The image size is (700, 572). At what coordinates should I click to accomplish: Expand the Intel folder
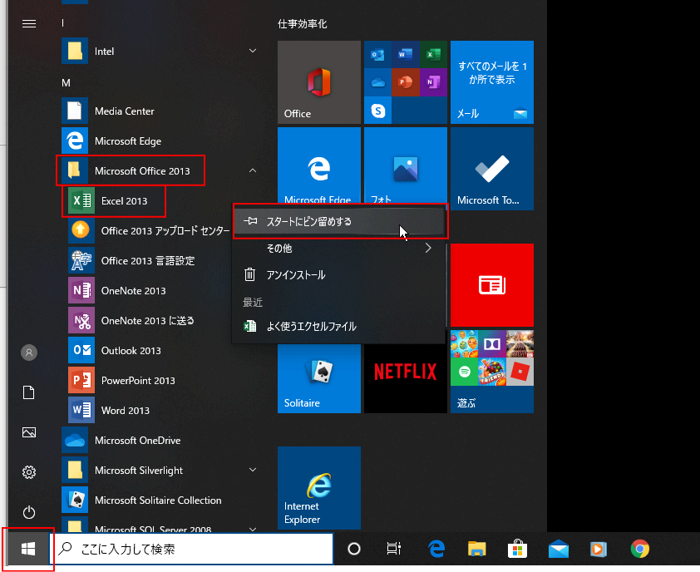253,51
